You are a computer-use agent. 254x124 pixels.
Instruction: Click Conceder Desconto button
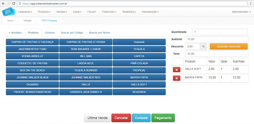pyautogui.click(x=229, y=46)
